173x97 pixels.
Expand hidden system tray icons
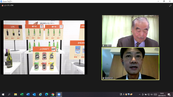click(x=140, y=95)
